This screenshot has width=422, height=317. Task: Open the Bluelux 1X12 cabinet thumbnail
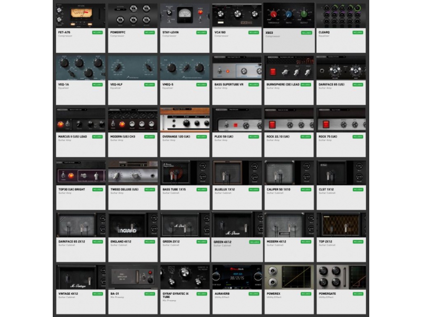coord(237,173)
